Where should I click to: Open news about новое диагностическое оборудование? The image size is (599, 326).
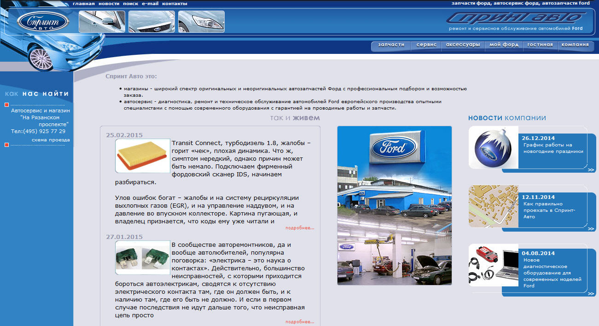point(552,273)
